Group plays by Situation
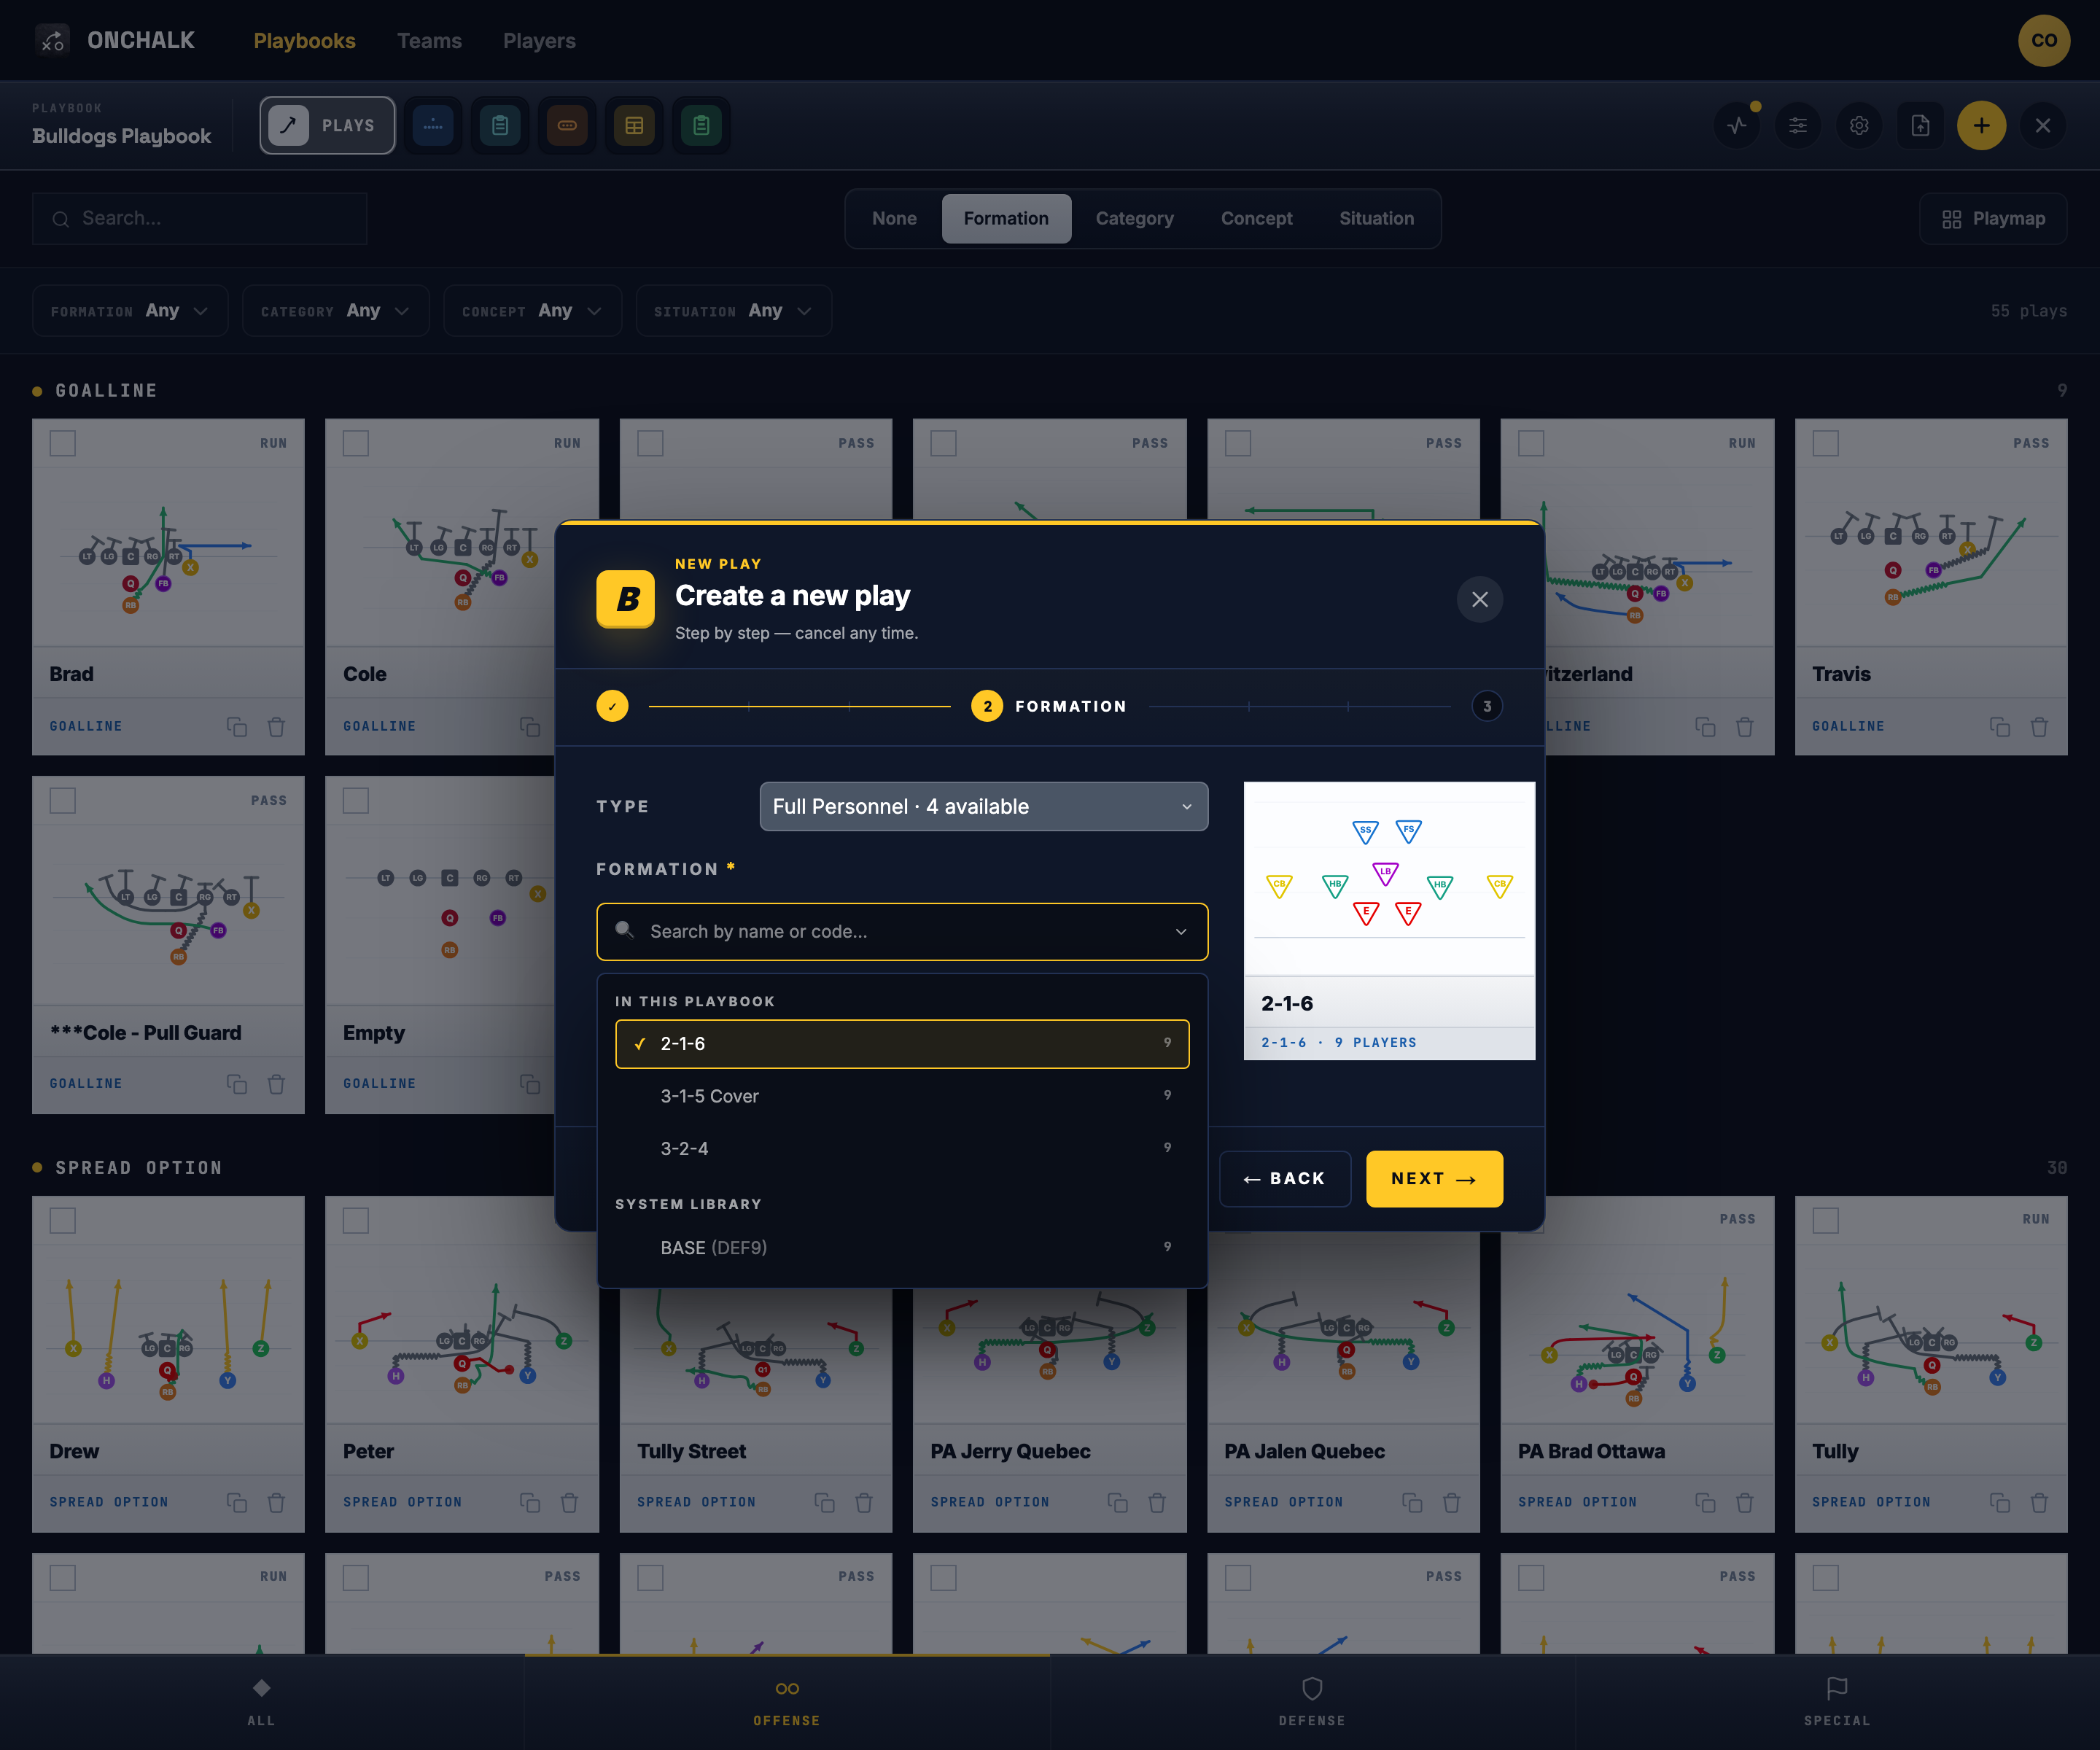 coord(1376,218)
